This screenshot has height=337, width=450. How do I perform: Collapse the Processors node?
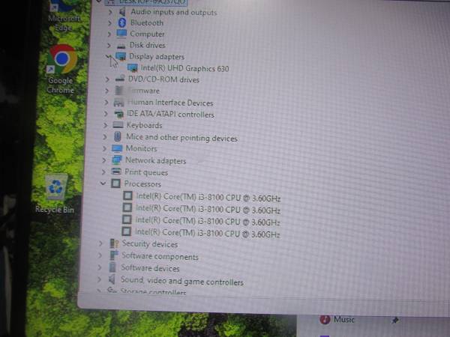click(103, 183)
